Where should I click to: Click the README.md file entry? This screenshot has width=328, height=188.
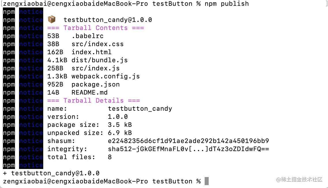[x=90, y=93]
